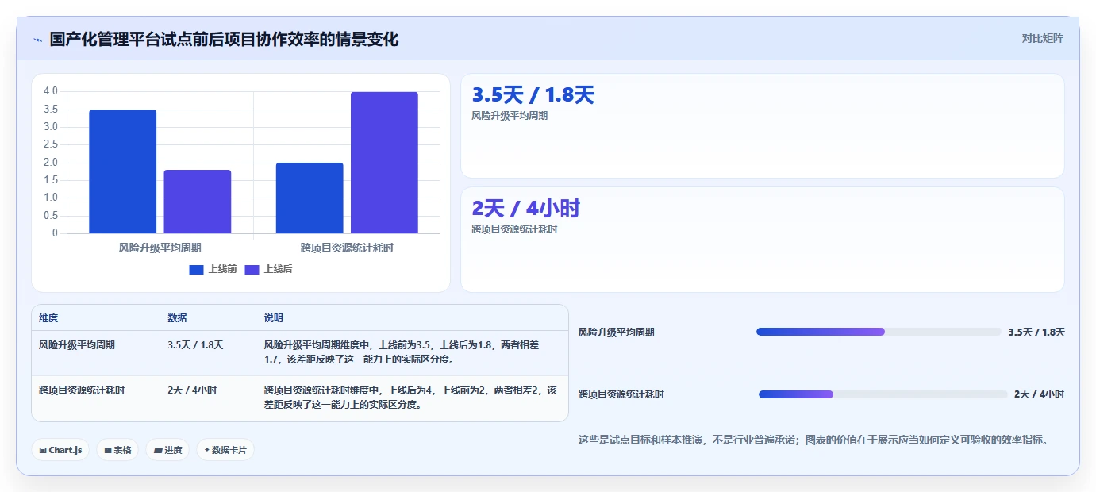
Task: Click the 对比矩阵 label in the header
Action: (1042, 38)
